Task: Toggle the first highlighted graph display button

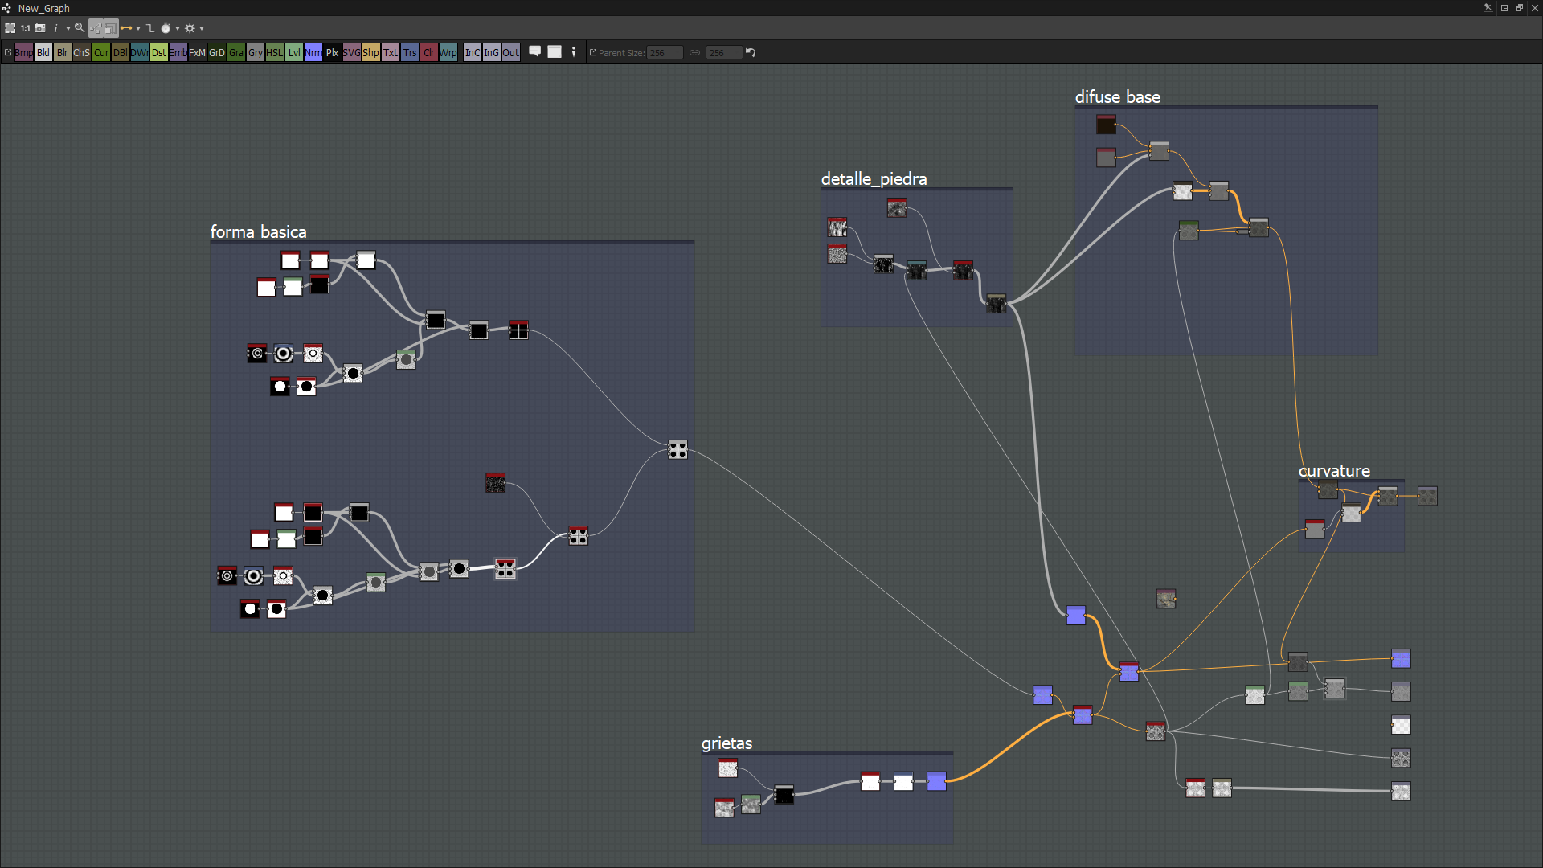Action: click(96, 28)
